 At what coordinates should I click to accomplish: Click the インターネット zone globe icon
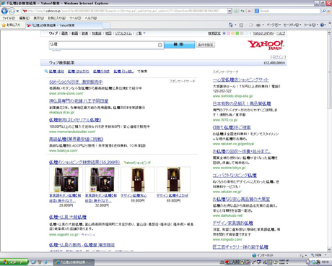point(254,255)
